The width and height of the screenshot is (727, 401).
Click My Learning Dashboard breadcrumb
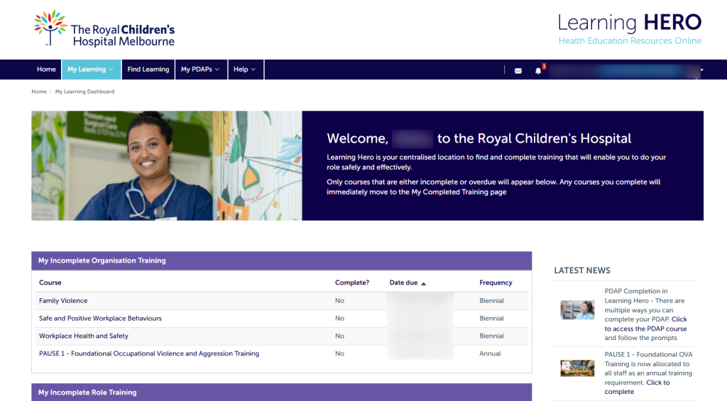tap(85, 92)
